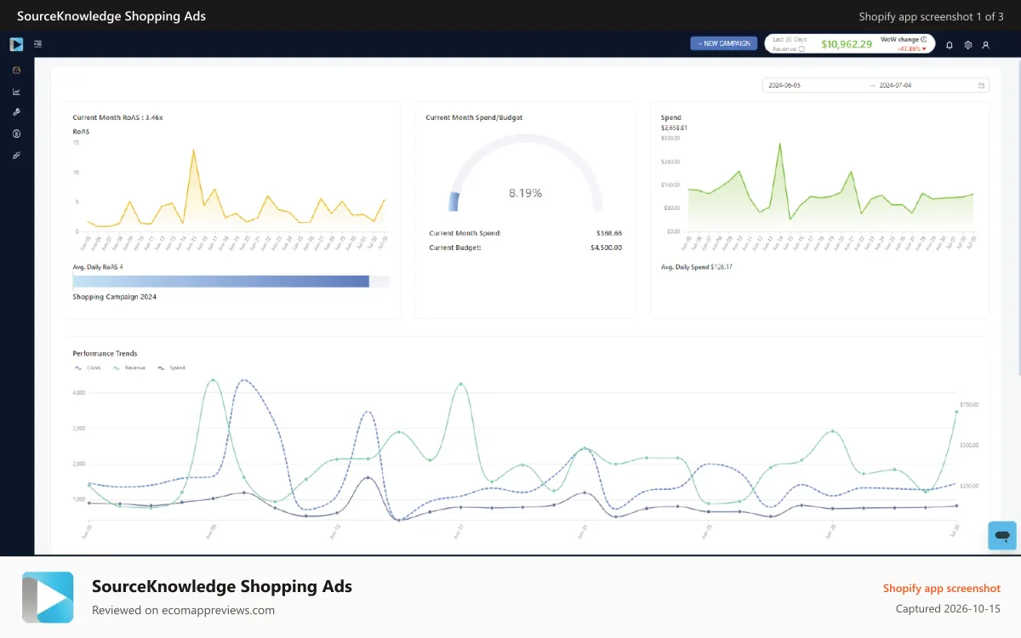Screen dimensions: 1021x638
Task: Click the $4,500.00 current budget value
Action: (x=606, y=248)
